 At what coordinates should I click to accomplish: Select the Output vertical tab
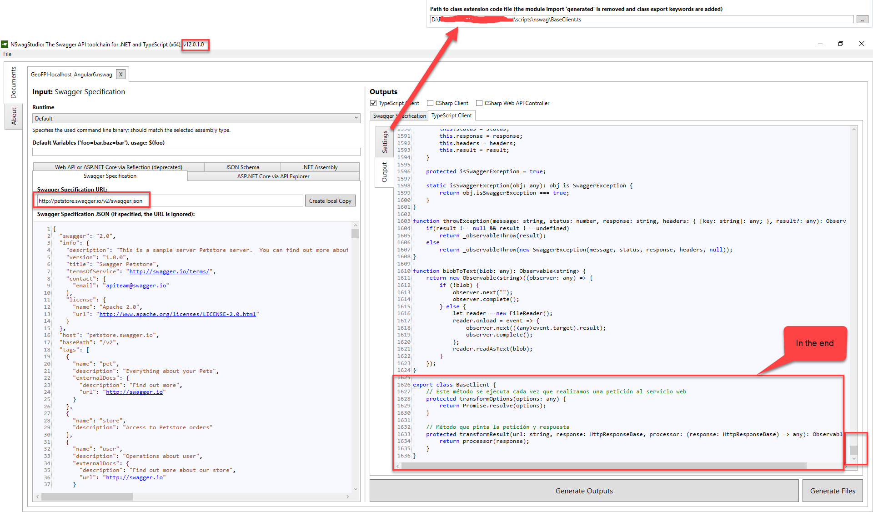pyautogui.click(x=384, y=172)
